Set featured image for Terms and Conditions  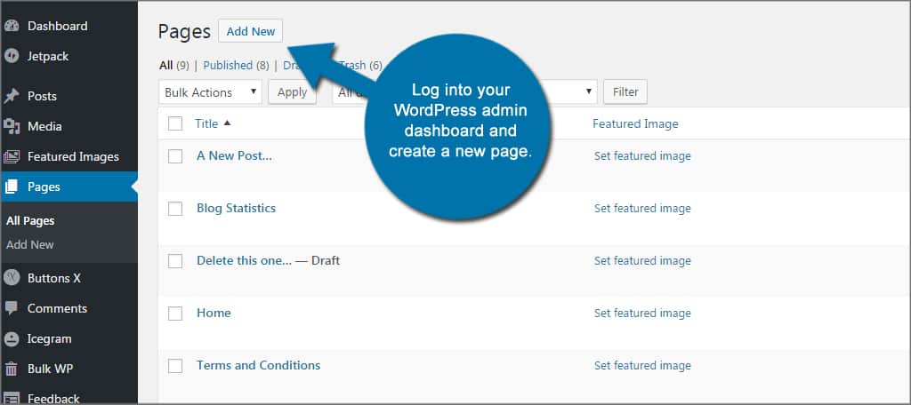click(x=642, y=366)
